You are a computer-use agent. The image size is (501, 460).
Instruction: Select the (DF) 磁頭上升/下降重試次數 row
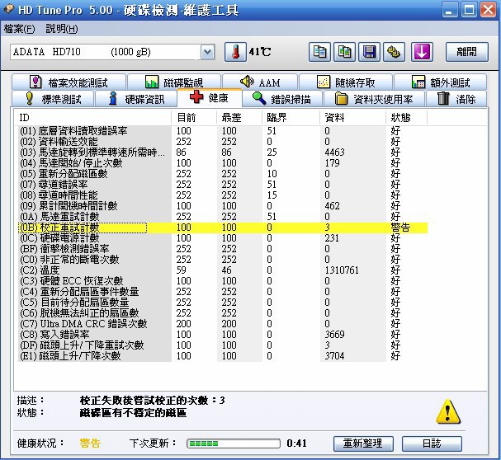(222, 345)
